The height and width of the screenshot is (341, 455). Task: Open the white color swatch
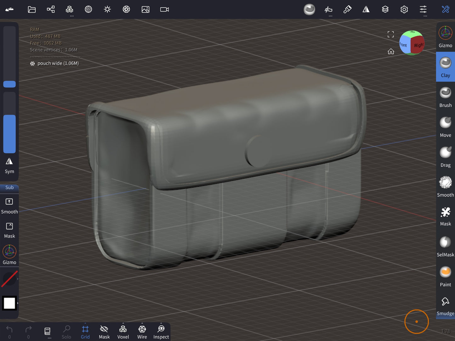tap(9, 303)
